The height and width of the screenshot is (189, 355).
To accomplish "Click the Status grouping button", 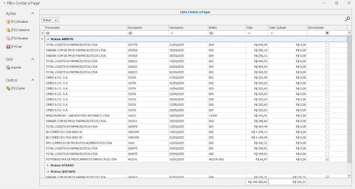I will point(50,20).
